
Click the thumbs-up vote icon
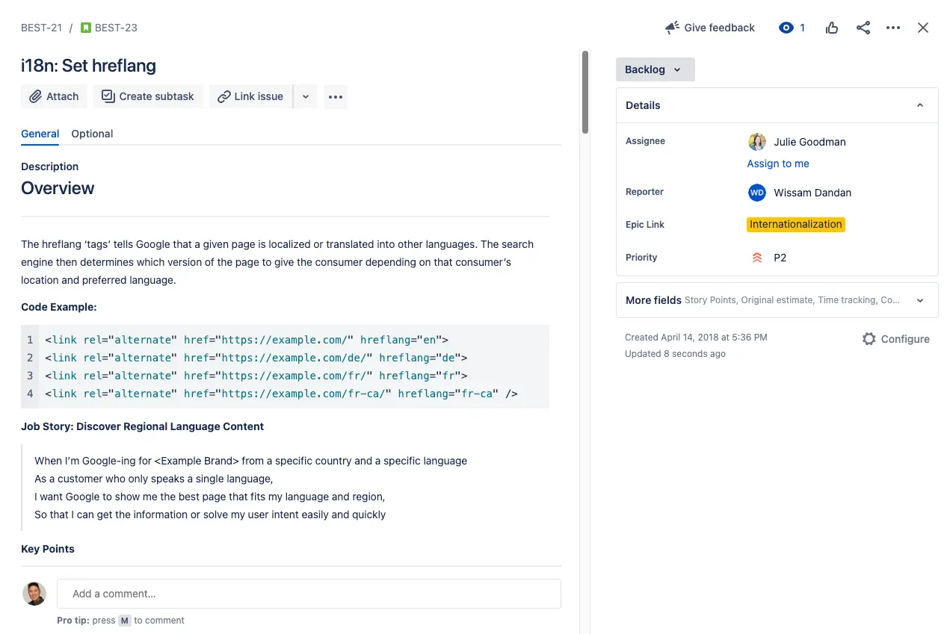[x=832, y=28]
